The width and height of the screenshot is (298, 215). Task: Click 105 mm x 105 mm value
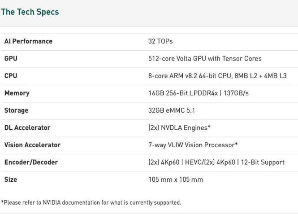coord(176,180)
